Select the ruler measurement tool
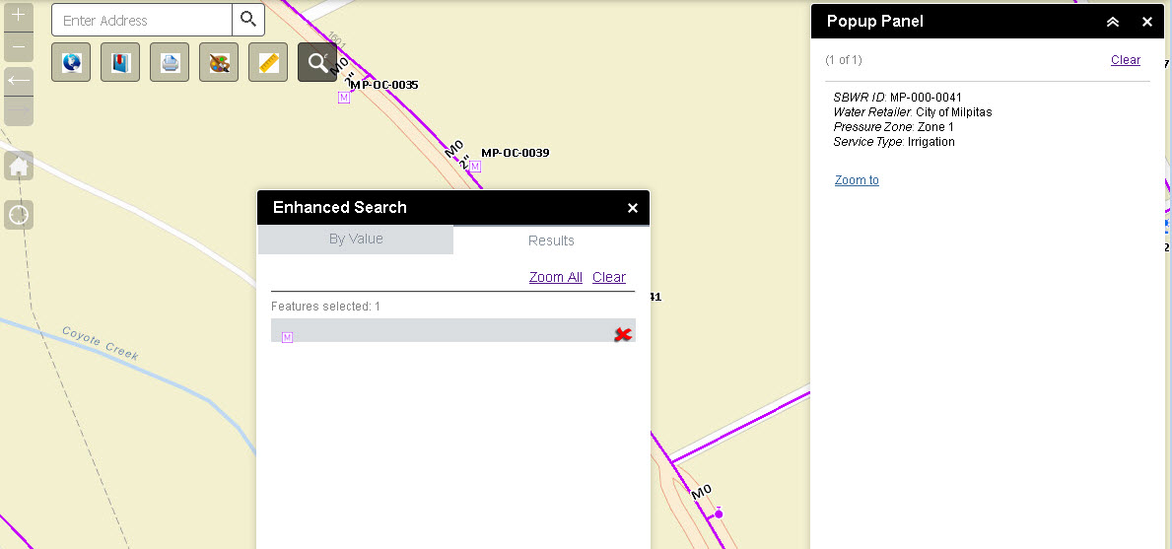 [268, 63]
